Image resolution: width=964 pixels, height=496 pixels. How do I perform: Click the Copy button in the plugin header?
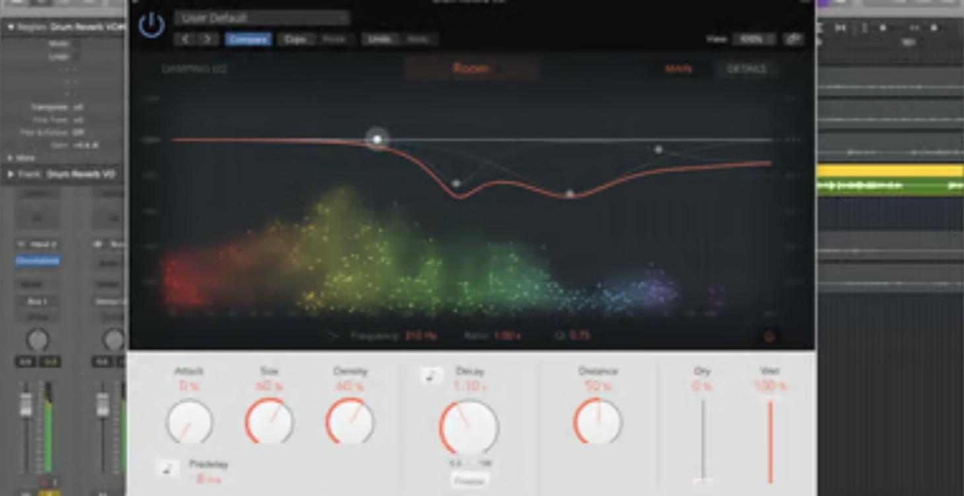[x=295, y=39]
